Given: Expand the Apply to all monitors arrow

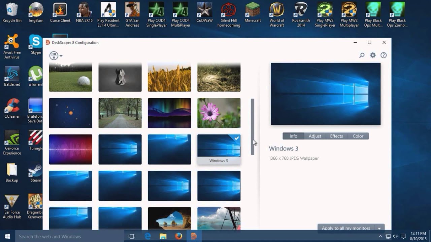Looking at the screenshot, I should [379, 228].
